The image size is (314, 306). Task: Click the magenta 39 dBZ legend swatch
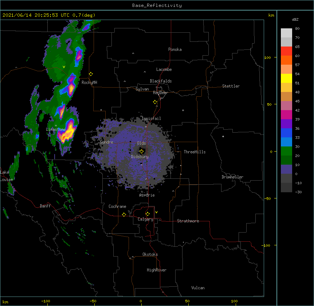pyautogui.click(x=286, y=114)
